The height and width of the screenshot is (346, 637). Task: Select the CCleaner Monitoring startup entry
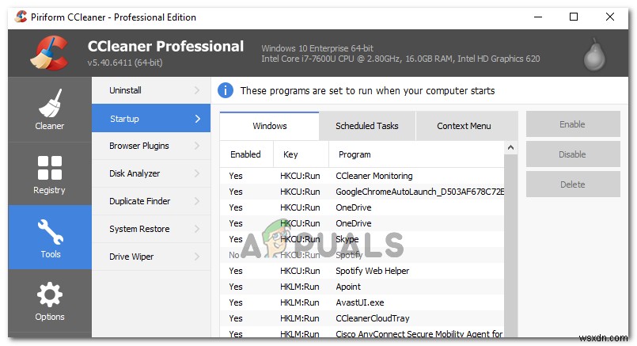tap(374, 176)
